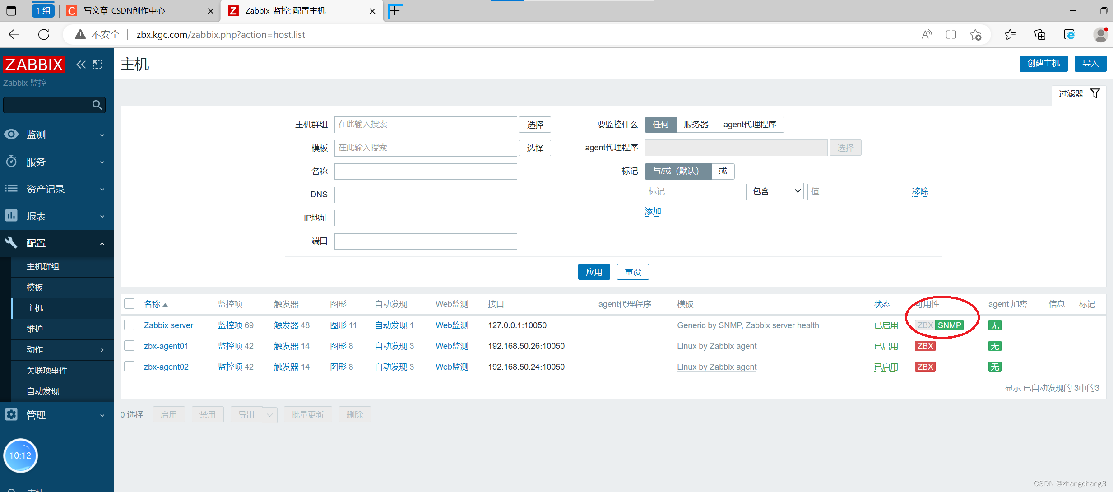Click SNMP availability badge for Zabbix server
This screenshot has height=492, width=1113.
click(949, 325)
